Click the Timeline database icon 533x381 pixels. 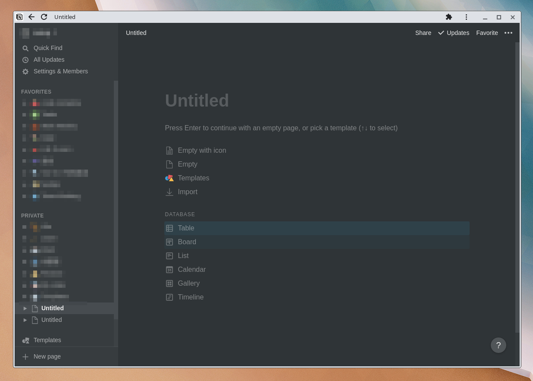[169, 297]
